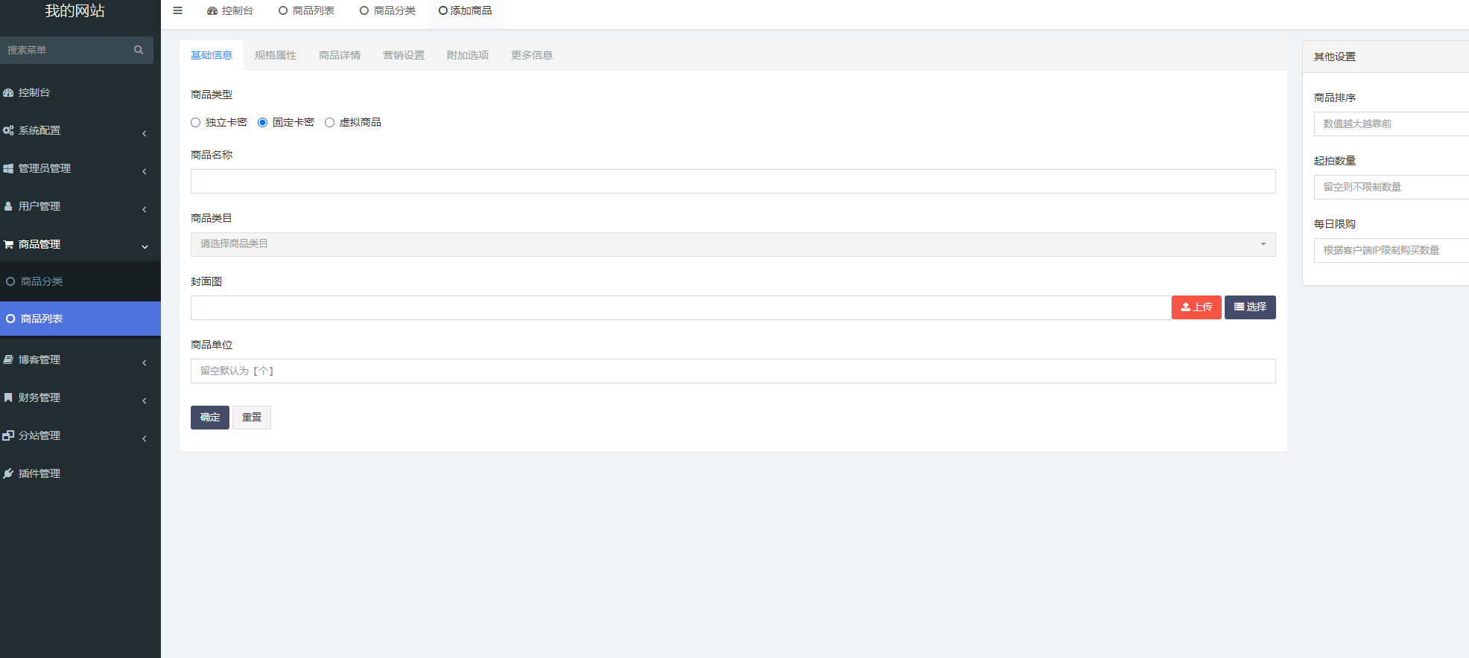Open the 商品分类 sidebar submenu item
This screenshot has width=1469, height=658.
pyautogui.click(x=42, y=281)
